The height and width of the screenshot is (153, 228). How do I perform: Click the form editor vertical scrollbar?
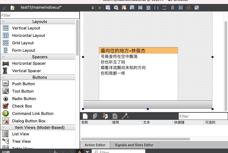(x=226, y=66)
